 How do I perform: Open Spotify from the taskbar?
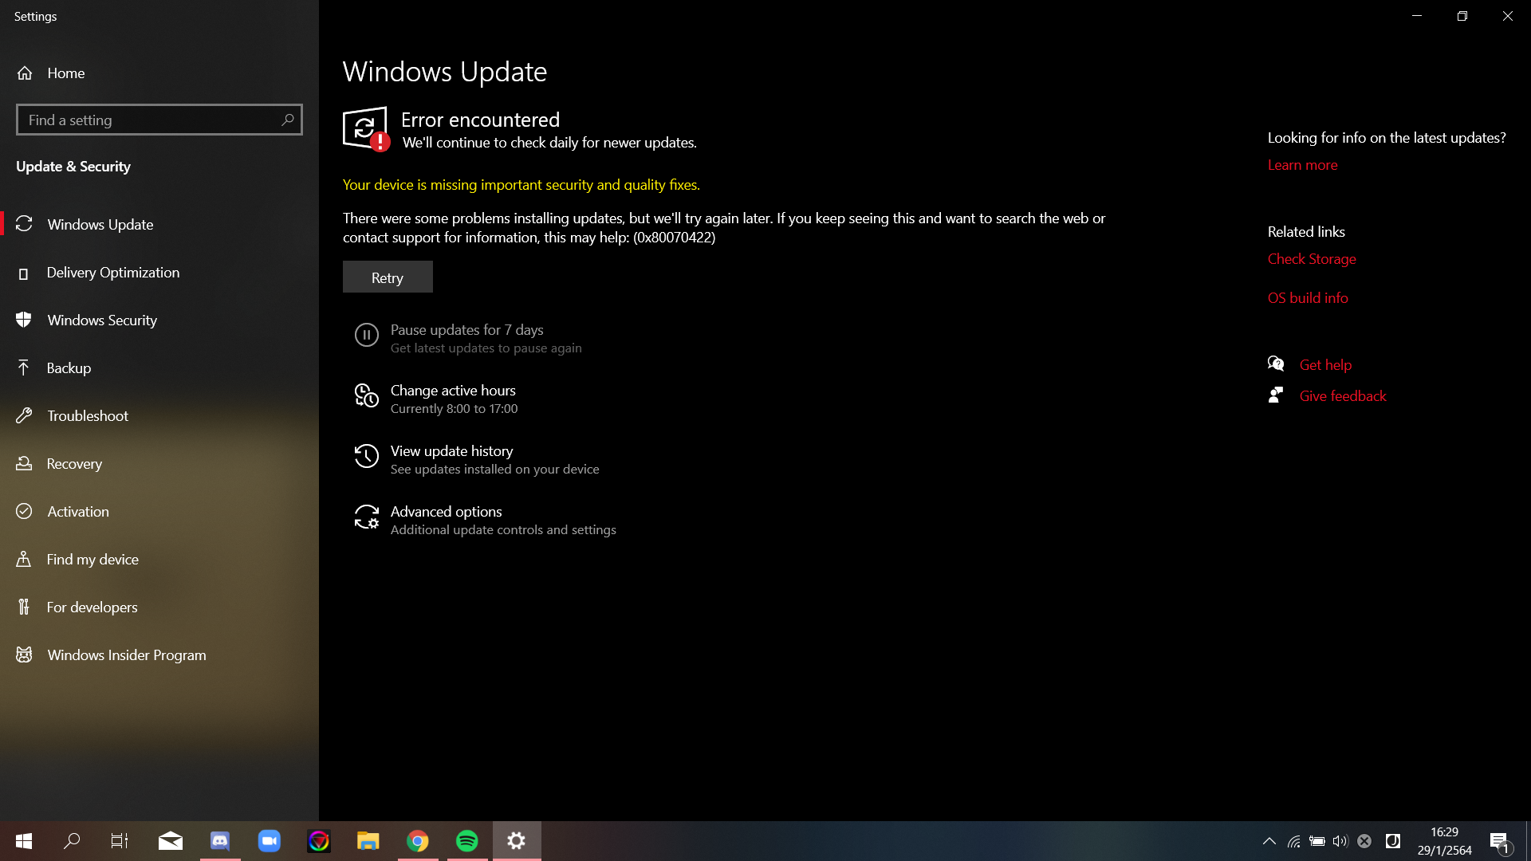point(467,841)
